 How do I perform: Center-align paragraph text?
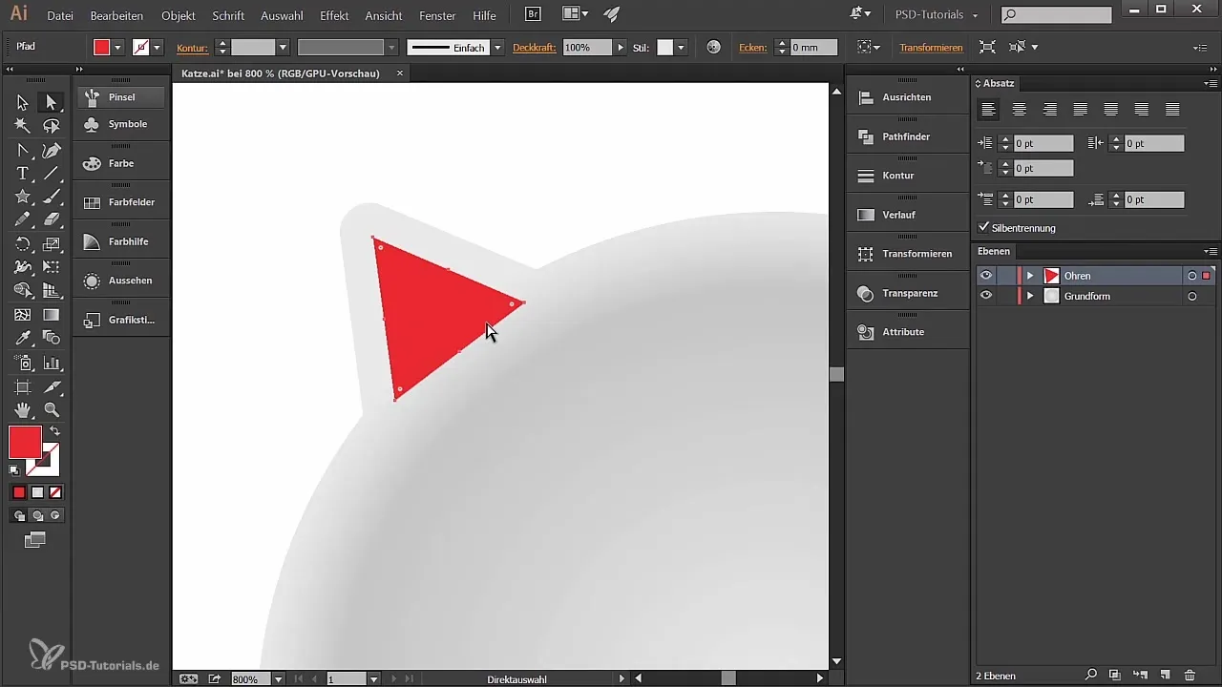point(1020,110)
